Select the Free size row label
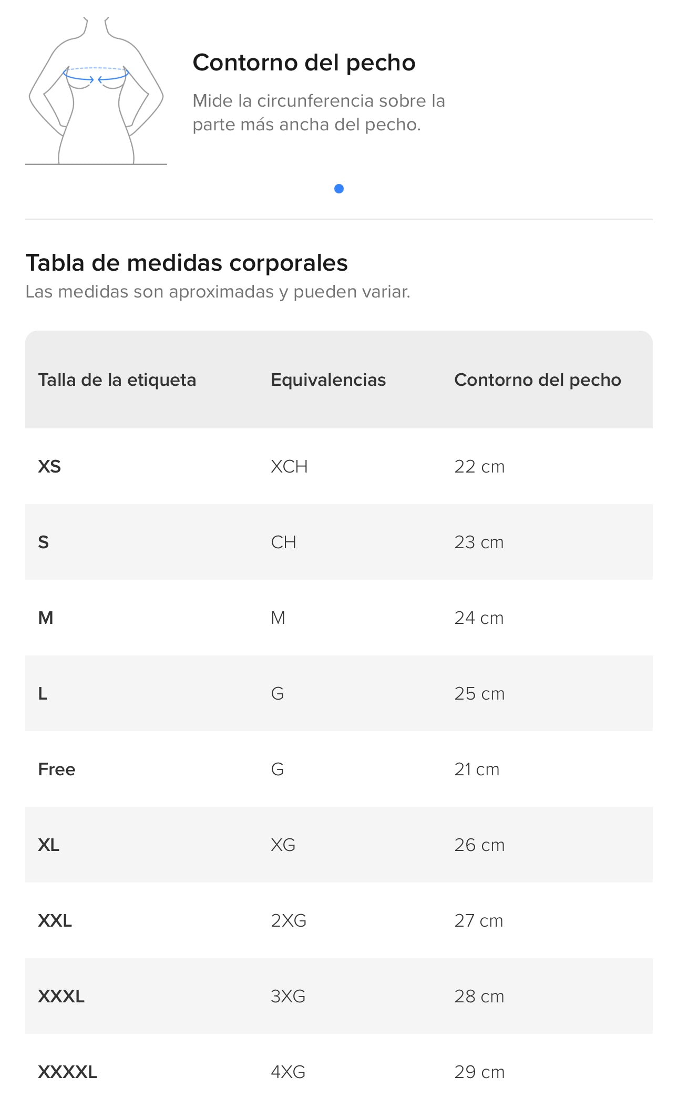Image resolution: width=678 pixels, height=1108 pixels. 57,770
